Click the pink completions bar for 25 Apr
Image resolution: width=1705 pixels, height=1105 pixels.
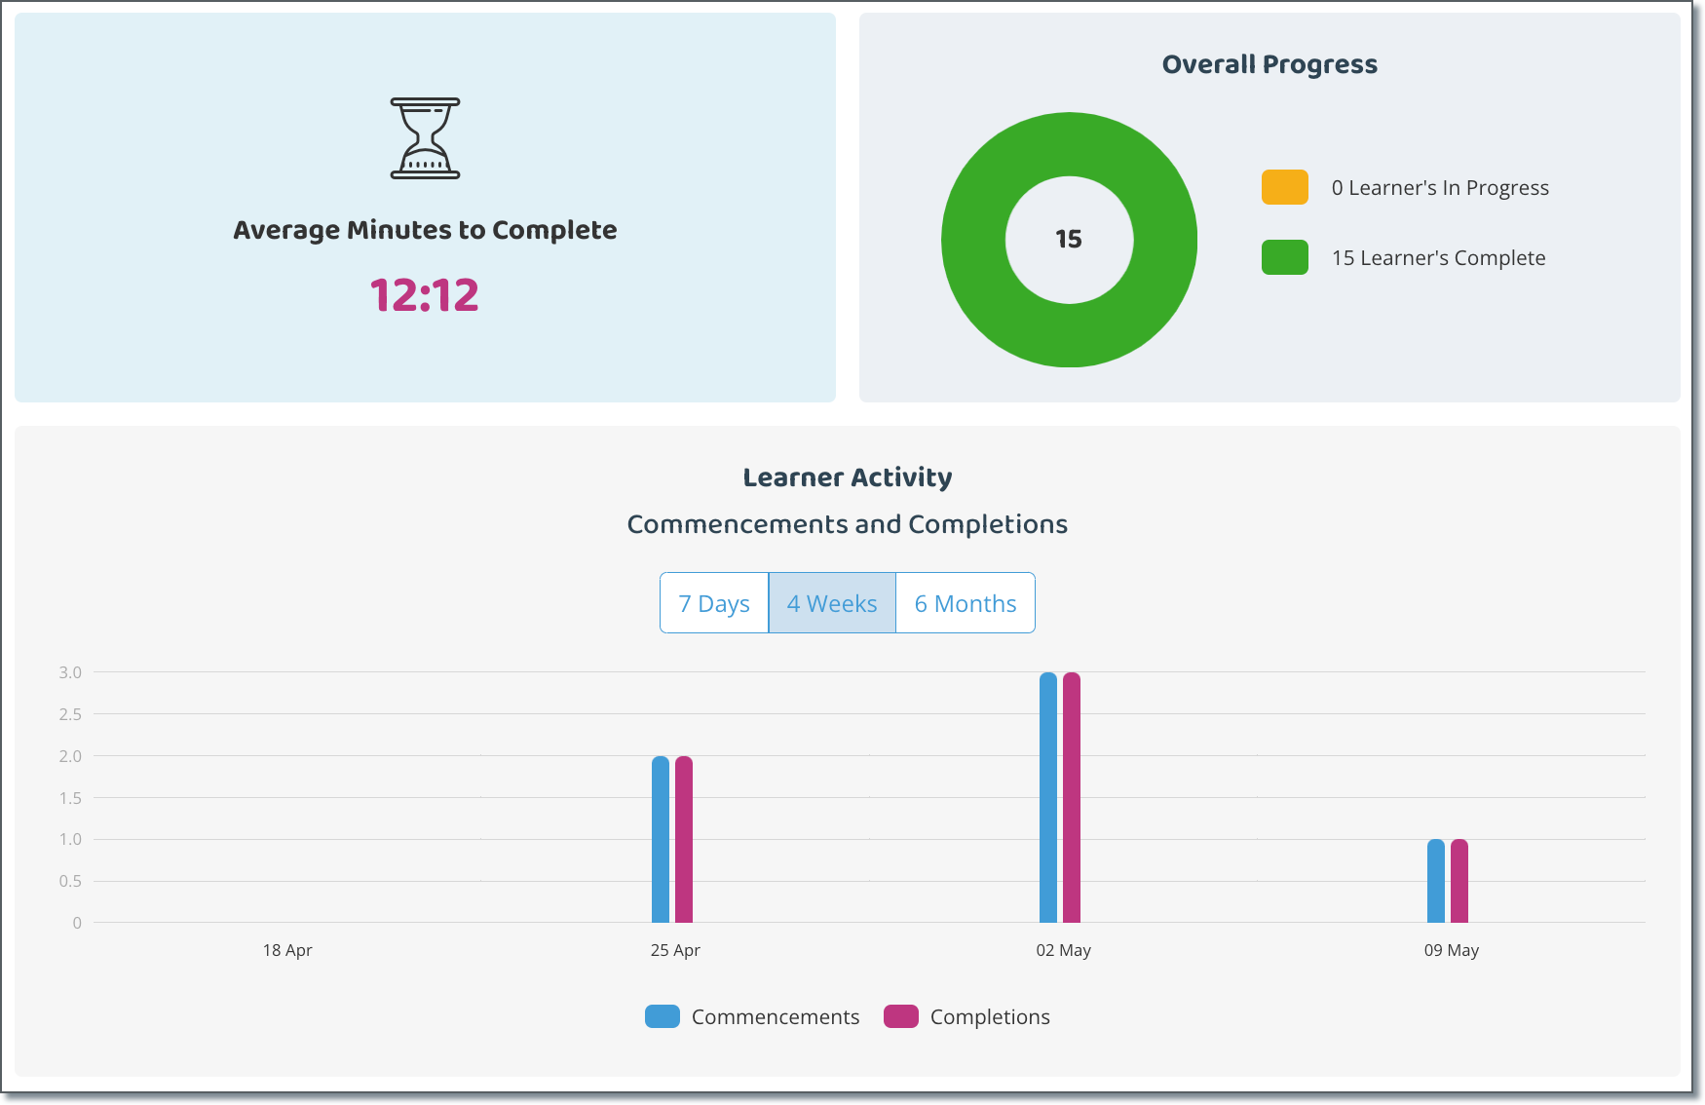[x=684, y=839]
